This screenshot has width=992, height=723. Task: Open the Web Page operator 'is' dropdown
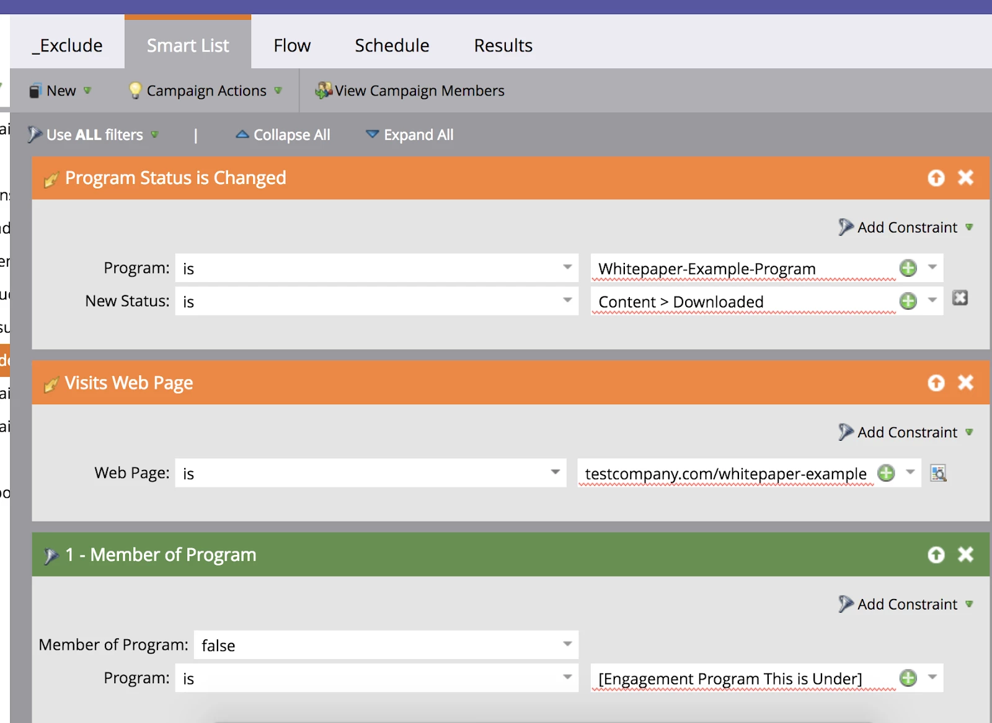371,473
